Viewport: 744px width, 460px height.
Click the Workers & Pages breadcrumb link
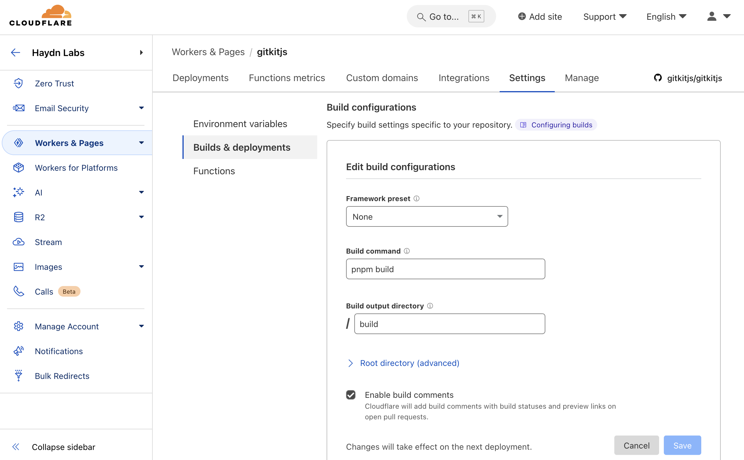(208, 52)
